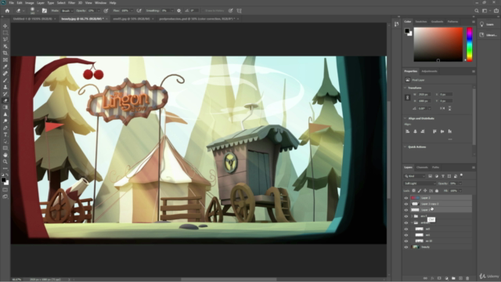The height and width of the screenshot is (282, 501).
Task: Toggle visibility of the beauty layer
Action: click(x=406, y=248)
